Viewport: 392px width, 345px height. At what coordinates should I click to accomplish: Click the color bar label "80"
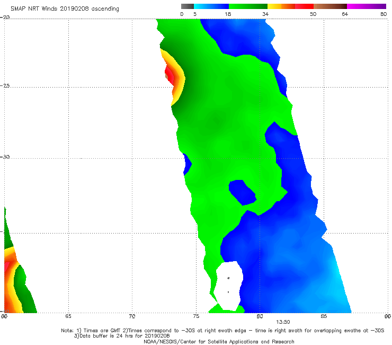384,14
